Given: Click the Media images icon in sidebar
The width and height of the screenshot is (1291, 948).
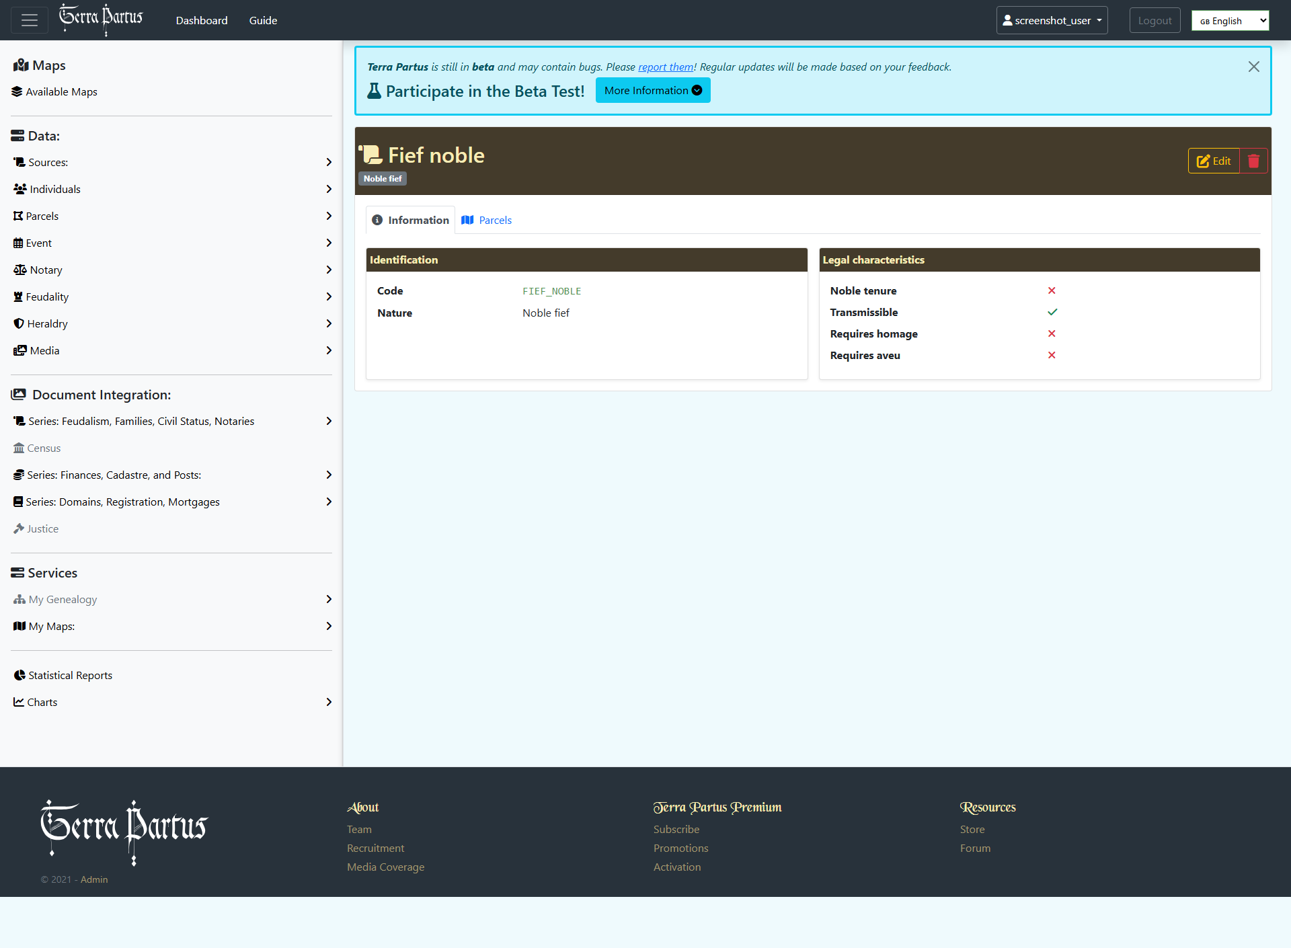Looking at the screenshot, I should 19,350.
